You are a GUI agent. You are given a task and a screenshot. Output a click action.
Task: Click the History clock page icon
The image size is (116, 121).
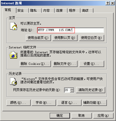pos(13,81)
